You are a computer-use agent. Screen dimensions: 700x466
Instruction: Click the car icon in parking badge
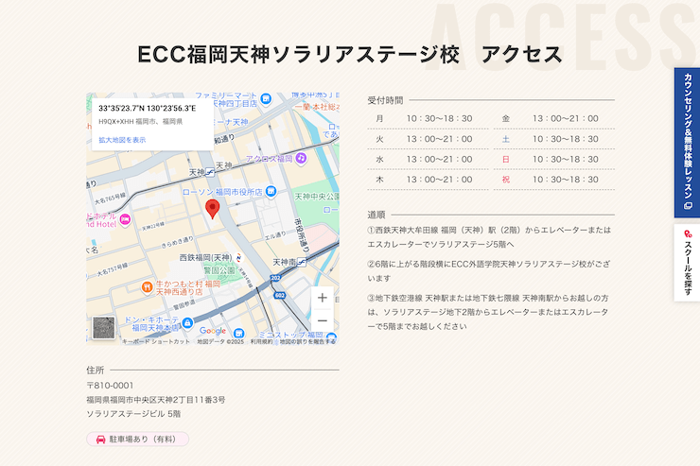pyautogui.click(x=101, y=439)
